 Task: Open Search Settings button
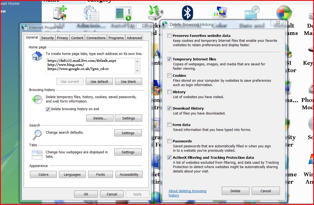tap(128, 133)
